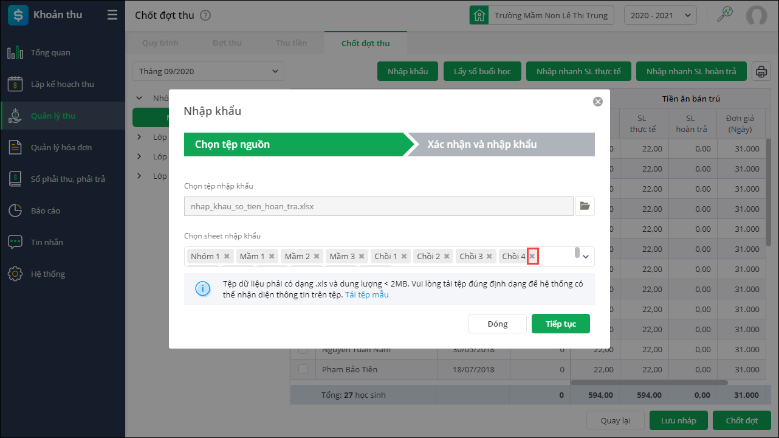Open Lập kế hoạch thu calendar icon
Viewport: 779px width, 438px height.
[15, 85]
